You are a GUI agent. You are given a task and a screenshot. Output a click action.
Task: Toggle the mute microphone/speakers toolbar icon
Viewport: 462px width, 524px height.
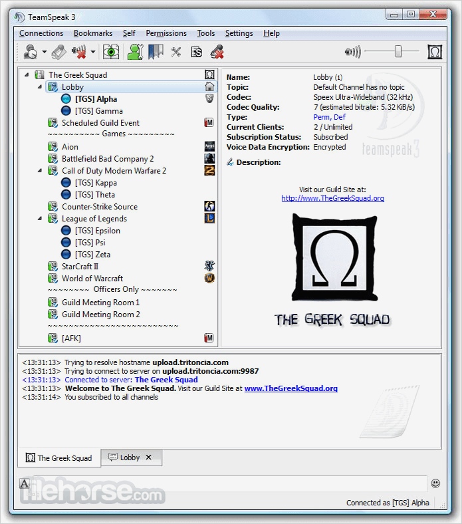tap(79, 52)
